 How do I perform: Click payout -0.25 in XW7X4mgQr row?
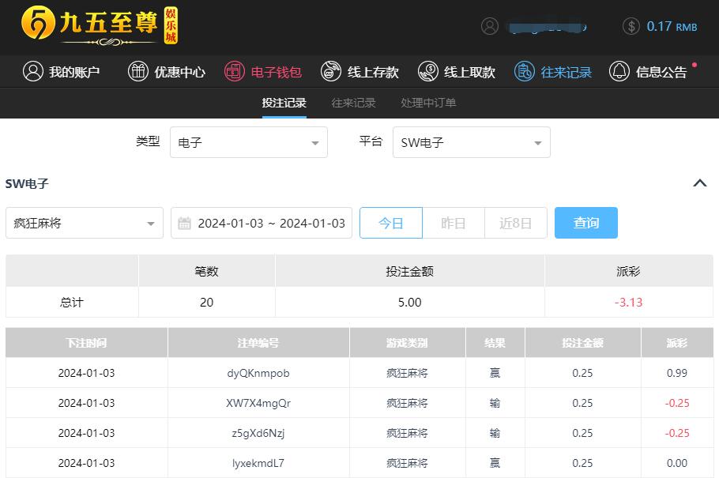pos(677,403)
